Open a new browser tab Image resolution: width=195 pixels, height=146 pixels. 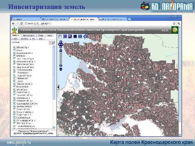tap(129, 19)
